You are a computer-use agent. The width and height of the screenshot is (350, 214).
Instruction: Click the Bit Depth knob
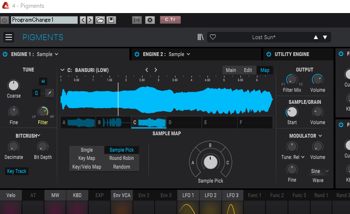click(x=42, y=147)
